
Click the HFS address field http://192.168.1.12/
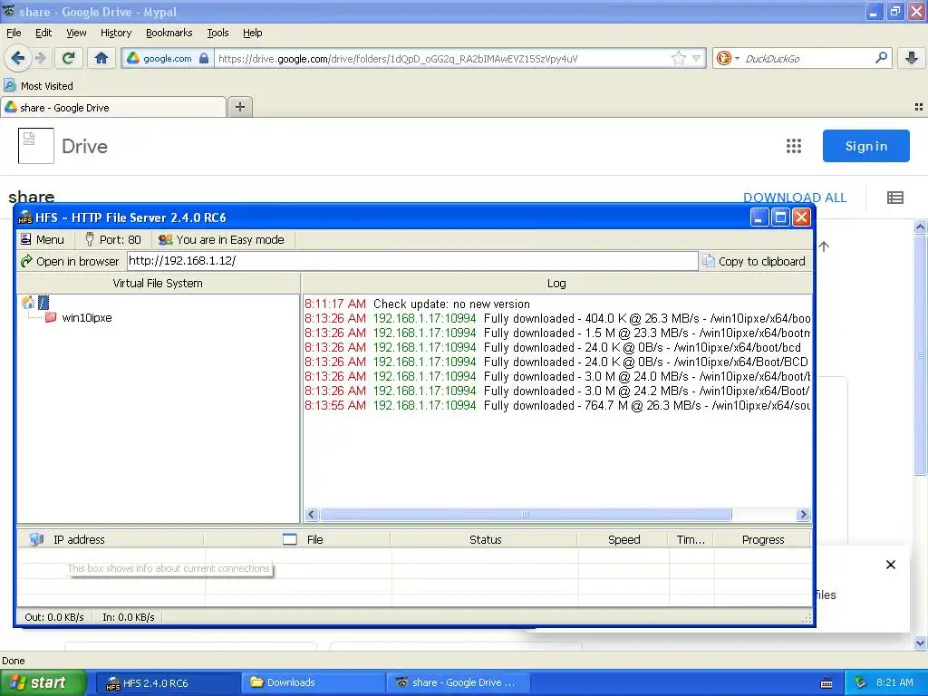[412, 261]
